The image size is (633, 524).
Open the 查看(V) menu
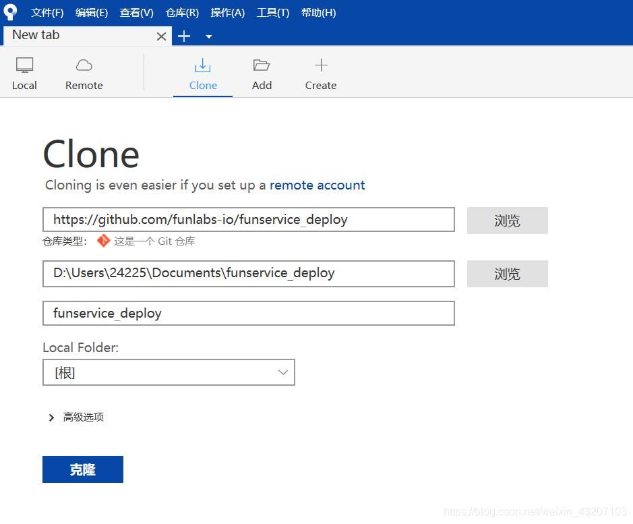(x=136, y=13)
